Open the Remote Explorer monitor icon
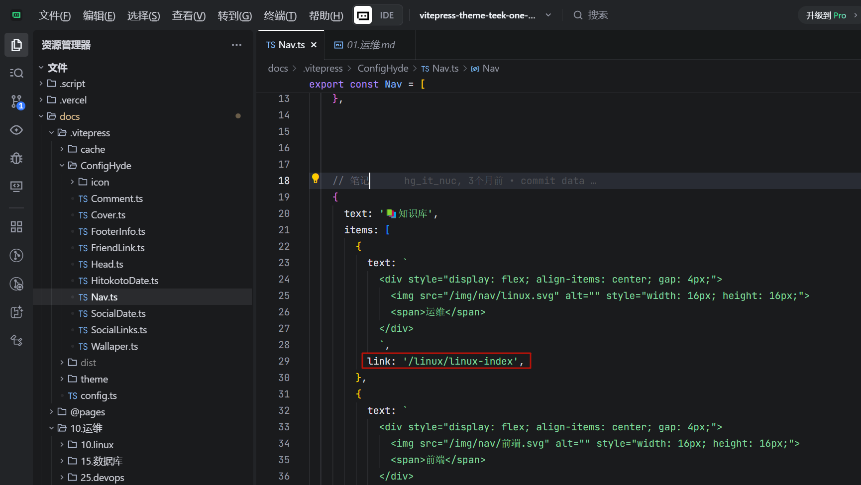This screenshot has width=861, height=485. click(16, 187)
